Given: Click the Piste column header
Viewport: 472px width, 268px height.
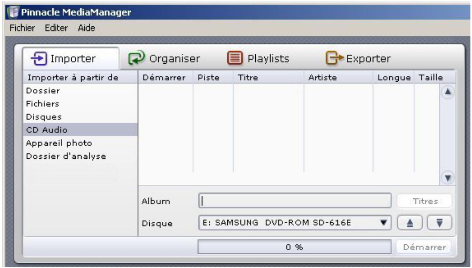Looking at the screenshot, I should click(213, 77).
